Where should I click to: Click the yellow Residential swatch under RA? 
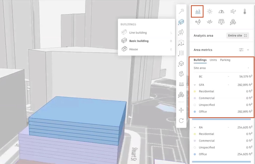pos(195,134)
